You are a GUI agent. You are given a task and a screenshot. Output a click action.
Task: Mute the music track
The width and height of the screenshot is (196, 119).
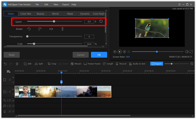(x=13, y=106)
